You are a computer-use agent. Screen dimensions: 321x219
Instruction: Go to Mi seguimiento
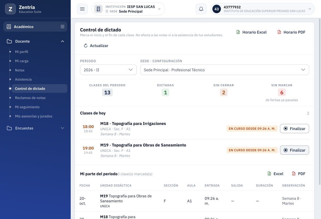(27, 107)
